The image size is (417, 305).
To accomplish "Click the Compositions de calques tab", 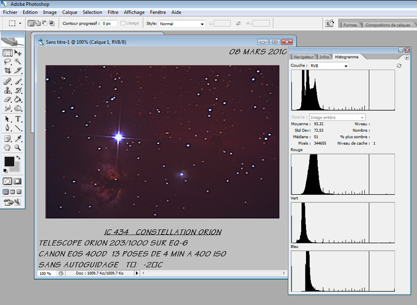I will (387, 25).
